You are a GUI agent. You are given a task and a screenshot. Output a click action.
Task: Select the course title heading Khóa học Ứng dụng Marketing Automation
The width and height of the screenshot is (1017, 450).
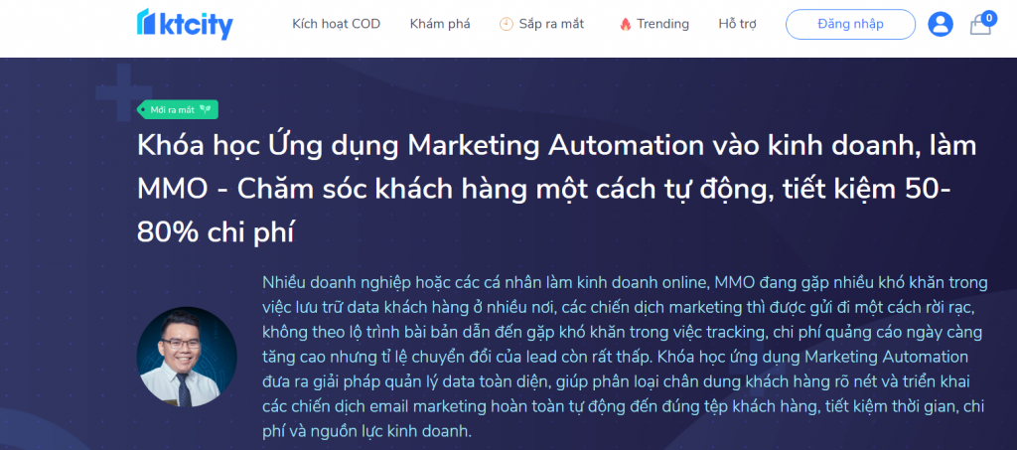556,190
